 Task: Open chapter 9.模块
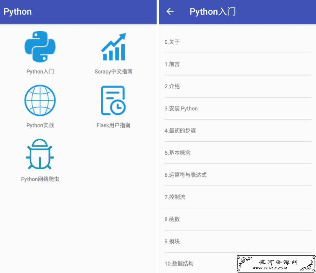(238, 241)
